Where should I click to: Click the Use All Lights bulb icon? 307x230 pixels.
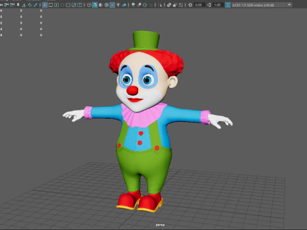(118, 5)
